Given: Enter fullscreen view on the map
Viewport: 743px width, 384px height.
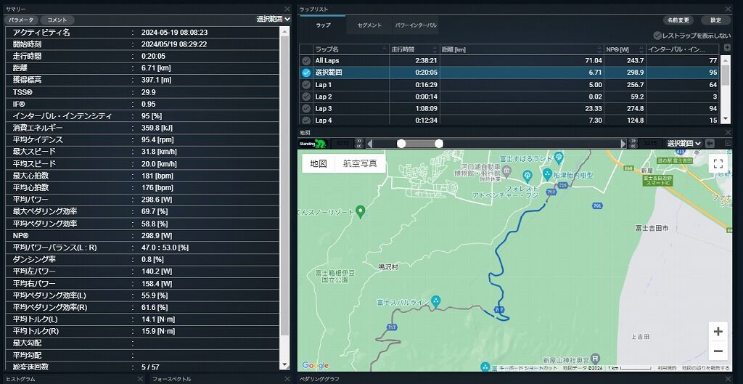Looking at the screenshot, I should pos(718,164).
